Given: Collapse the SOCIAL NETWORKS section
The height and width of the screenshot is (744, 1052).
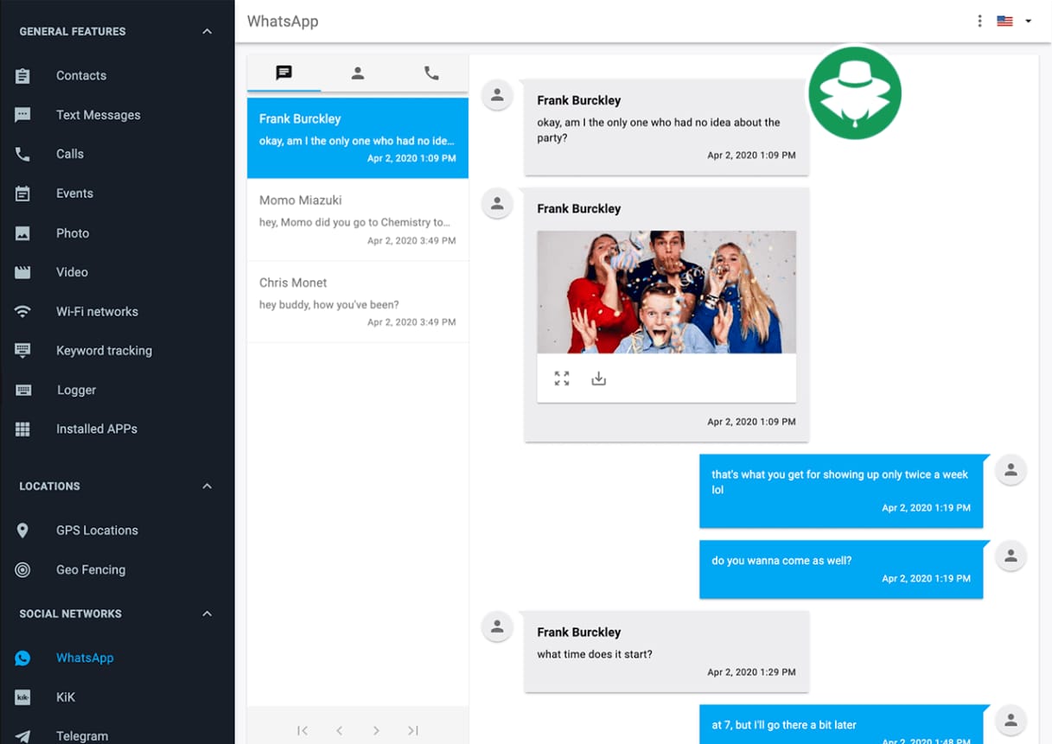Looking at the screenshot, I should 207,613.
